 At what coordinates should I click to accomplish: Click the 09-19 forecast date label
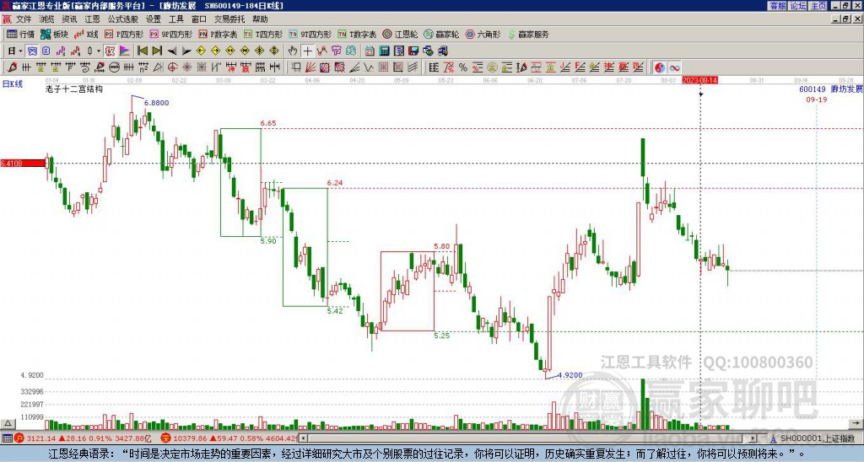[816, 99]
